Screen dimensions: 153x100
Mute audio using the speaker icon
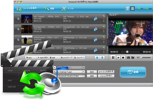138,58
